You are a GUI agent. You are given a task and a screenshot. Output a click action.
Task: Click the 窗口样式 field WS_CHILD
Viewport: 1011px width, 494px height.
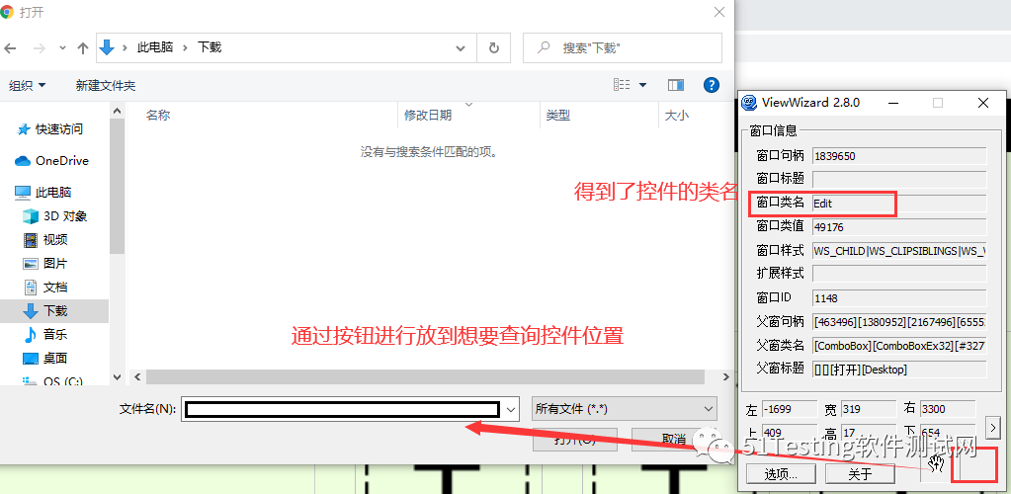(899, 250)
